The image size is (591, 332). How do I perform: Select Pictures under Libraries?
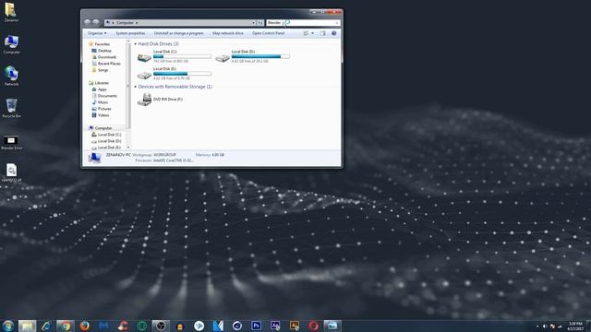pos(101,109)
